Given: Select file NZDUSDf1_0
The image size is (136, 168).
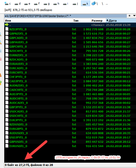Looking at the screenshot, I should point(70,124).
